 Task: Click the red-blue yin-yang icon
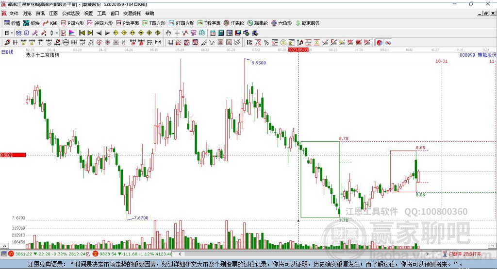pos(380,43)
